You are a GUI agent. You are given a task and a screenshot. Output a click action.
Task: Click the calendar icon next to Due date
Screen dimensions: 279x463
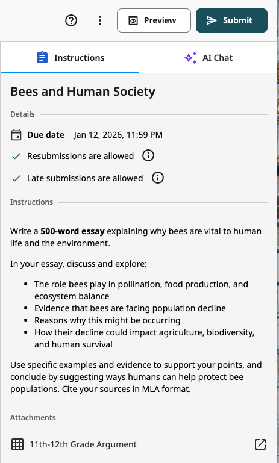click(x=16, y=135)
